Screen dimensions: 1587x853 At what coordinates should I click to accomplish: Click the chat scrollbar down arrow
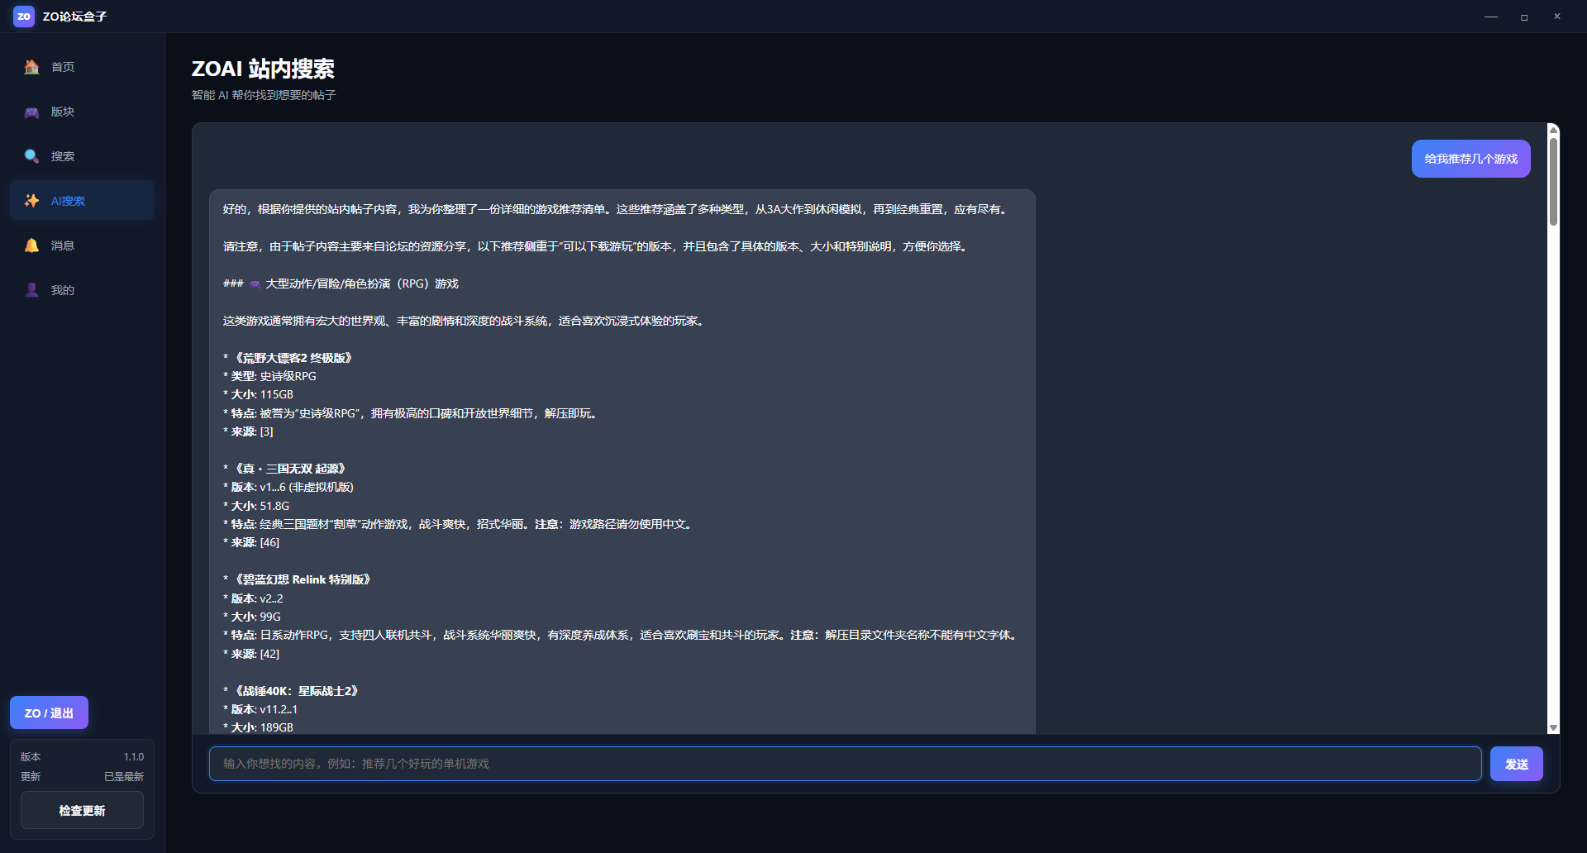(1553, 728)
